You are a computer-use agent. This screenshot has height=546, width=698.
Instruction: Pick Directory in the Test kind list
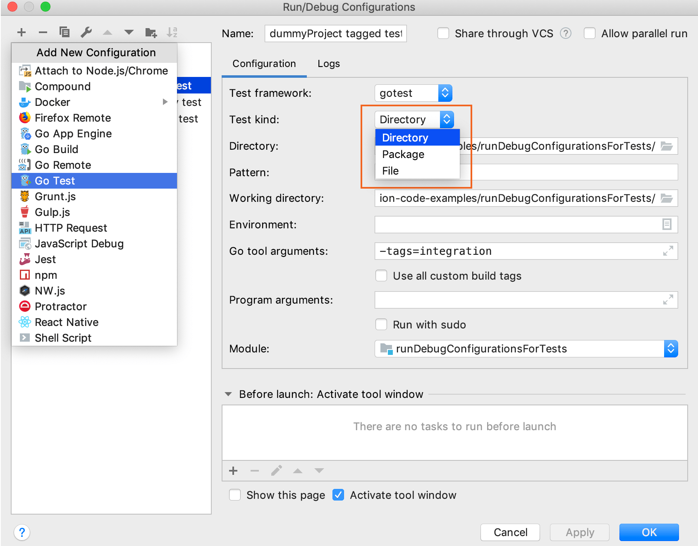(418, 138)
